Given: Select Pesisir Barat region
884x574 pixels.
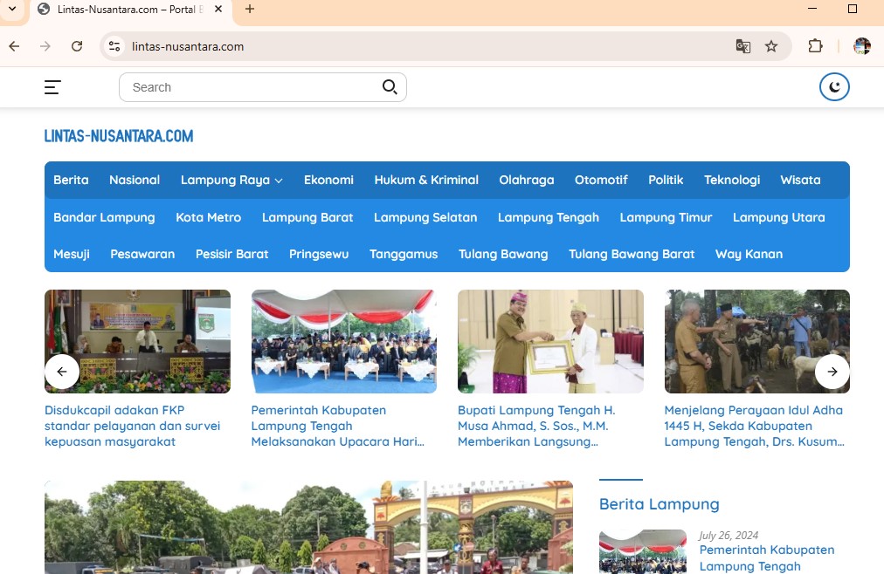Looking at the screenshot, I should (x=232, y=255).
